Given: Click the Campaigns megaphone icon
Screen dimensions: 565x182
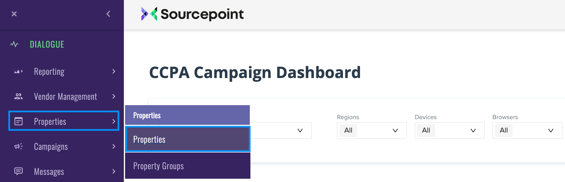Looking at the screenshot, I should pos(19,146).
